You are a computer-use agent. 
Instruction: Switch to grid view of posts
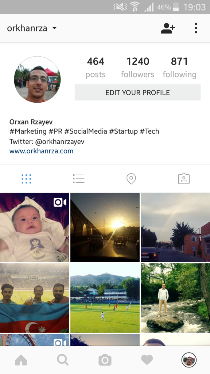click(x=26, y=179)
